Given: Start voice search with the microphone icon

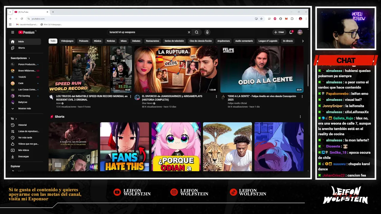Looking at the screenshot, I should click(207, 32).
